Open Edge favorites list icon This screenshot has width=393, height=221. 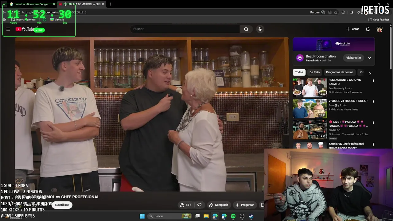click(x=359, y=12)
